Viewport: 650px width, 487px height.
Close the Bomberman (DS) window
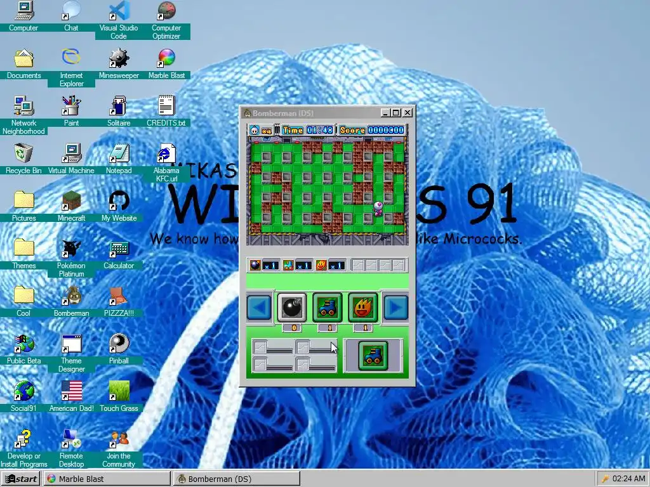click(x=408, y=113)
